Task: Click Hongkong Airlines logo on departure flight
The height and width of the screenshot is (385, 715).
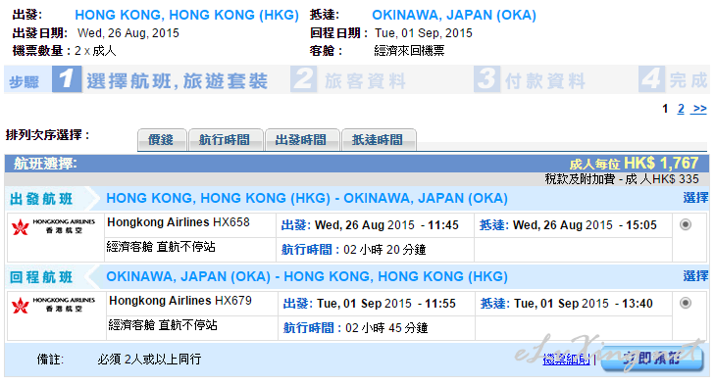Action: pyautogui.click(x=53, y=226)
